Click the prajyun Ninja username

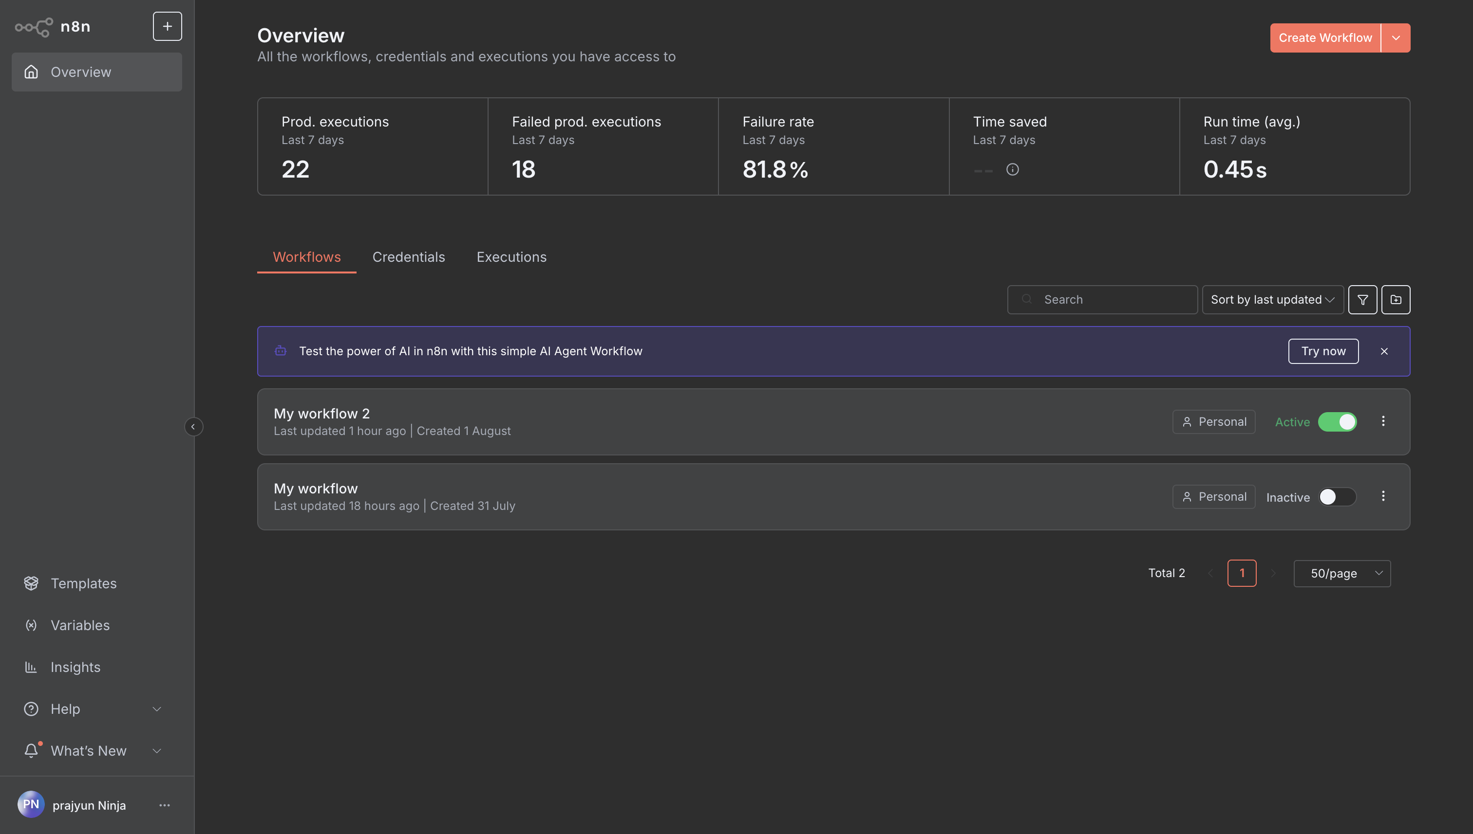(89, 805)
